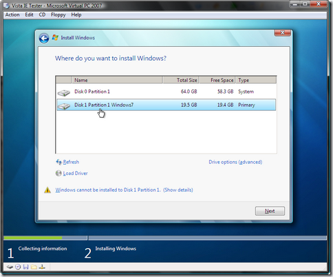The width and height of the screenshot is (333, 277).
Task: Click the floppy disk status icon in status bar
Action: 26,267
